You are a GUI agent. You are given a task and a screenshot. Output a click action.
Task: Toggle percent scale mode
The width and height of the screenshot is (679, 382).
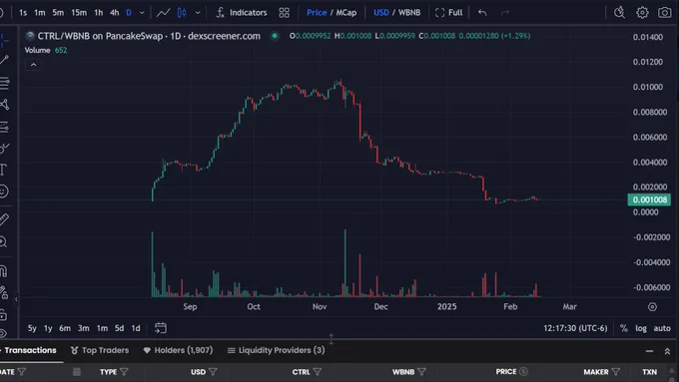623,328
